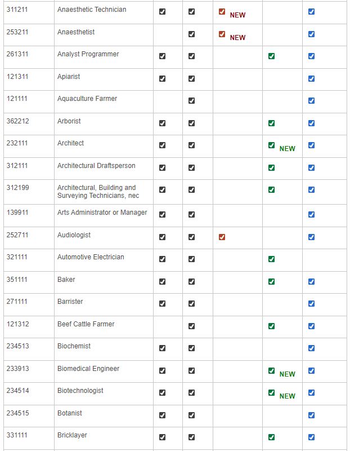Uncheck the blue checkbox in the Barrister row
Image resolution: width=350 pixels, height=451 pixels.
[311, 304]
